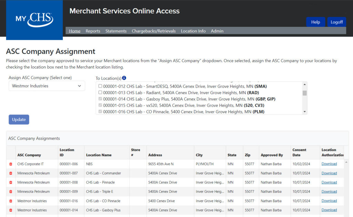The image size is (353, 217).
Task: Click the MyCHS logo
Action: pos(34,19)
